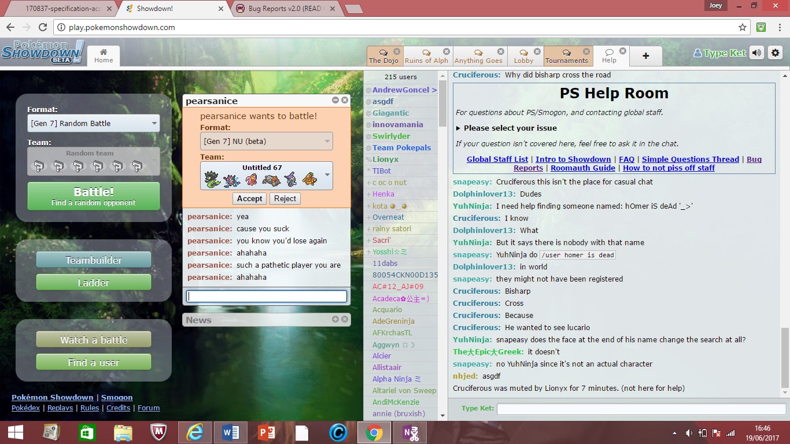The image size is (790, 444).
Task: Reload the page in Chrome
Action: (43, 27)
